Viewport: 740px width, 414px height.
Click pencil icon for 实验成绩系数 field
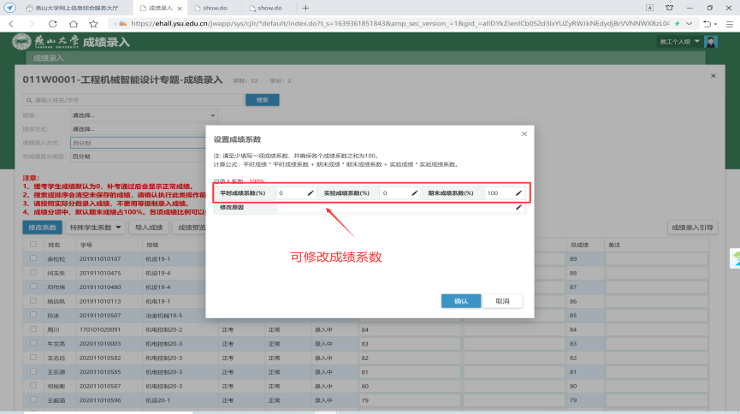(x=415, y=193)
